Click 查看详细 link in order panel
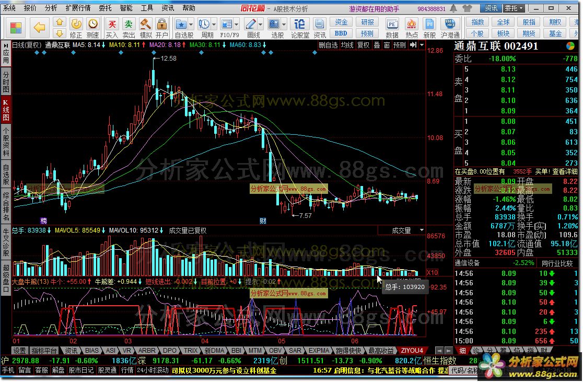583x382 pixels. (564, 172)
